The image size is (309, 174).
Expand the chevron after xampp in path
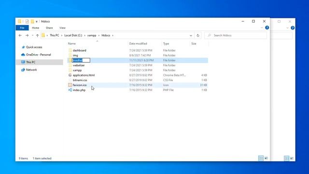tap(98, 35)
